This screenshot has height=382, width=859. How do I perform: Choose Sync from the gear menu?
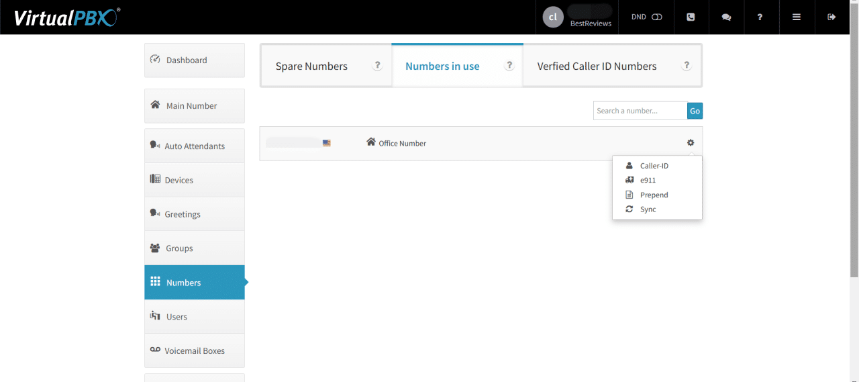pos(657,209)
